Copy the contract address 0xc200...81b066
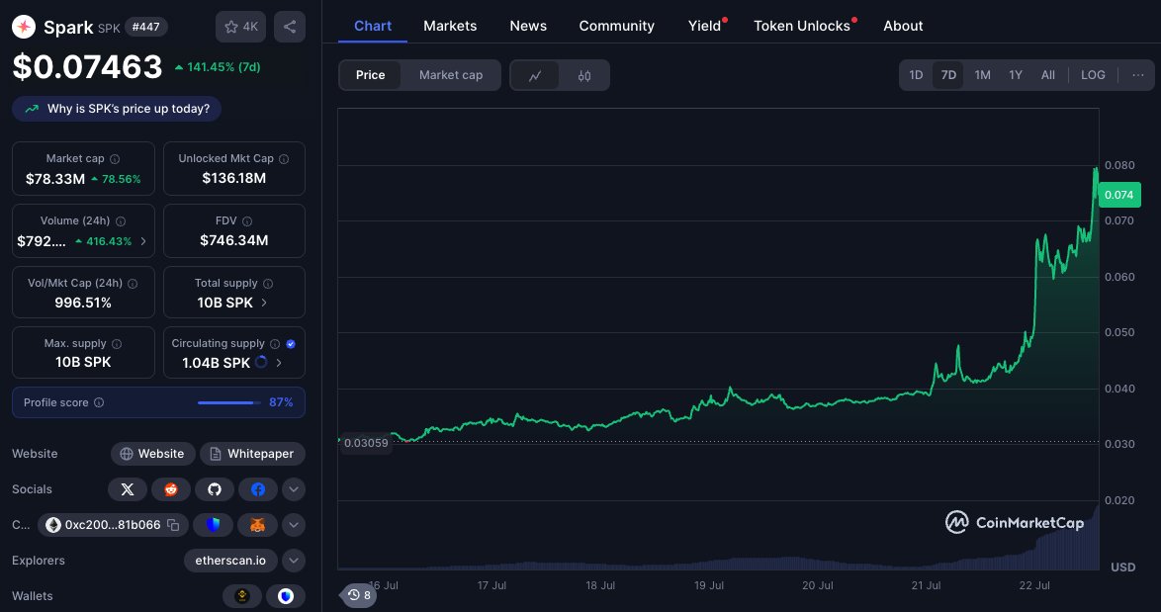The width and height of the screenshot is (1161, 612). point(173,525)
